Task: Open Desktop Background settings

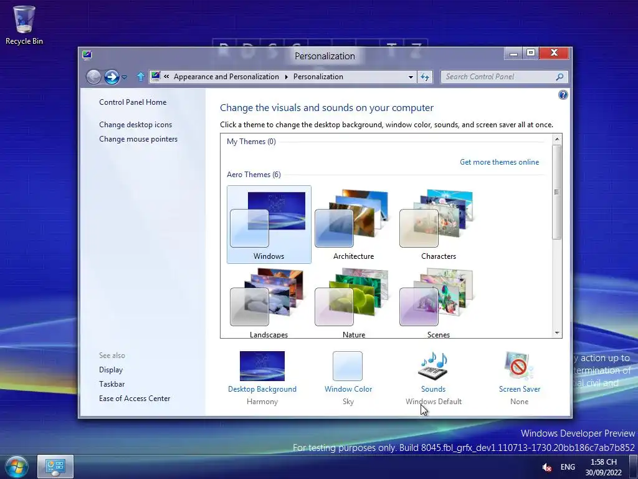Action: point(262,377)
